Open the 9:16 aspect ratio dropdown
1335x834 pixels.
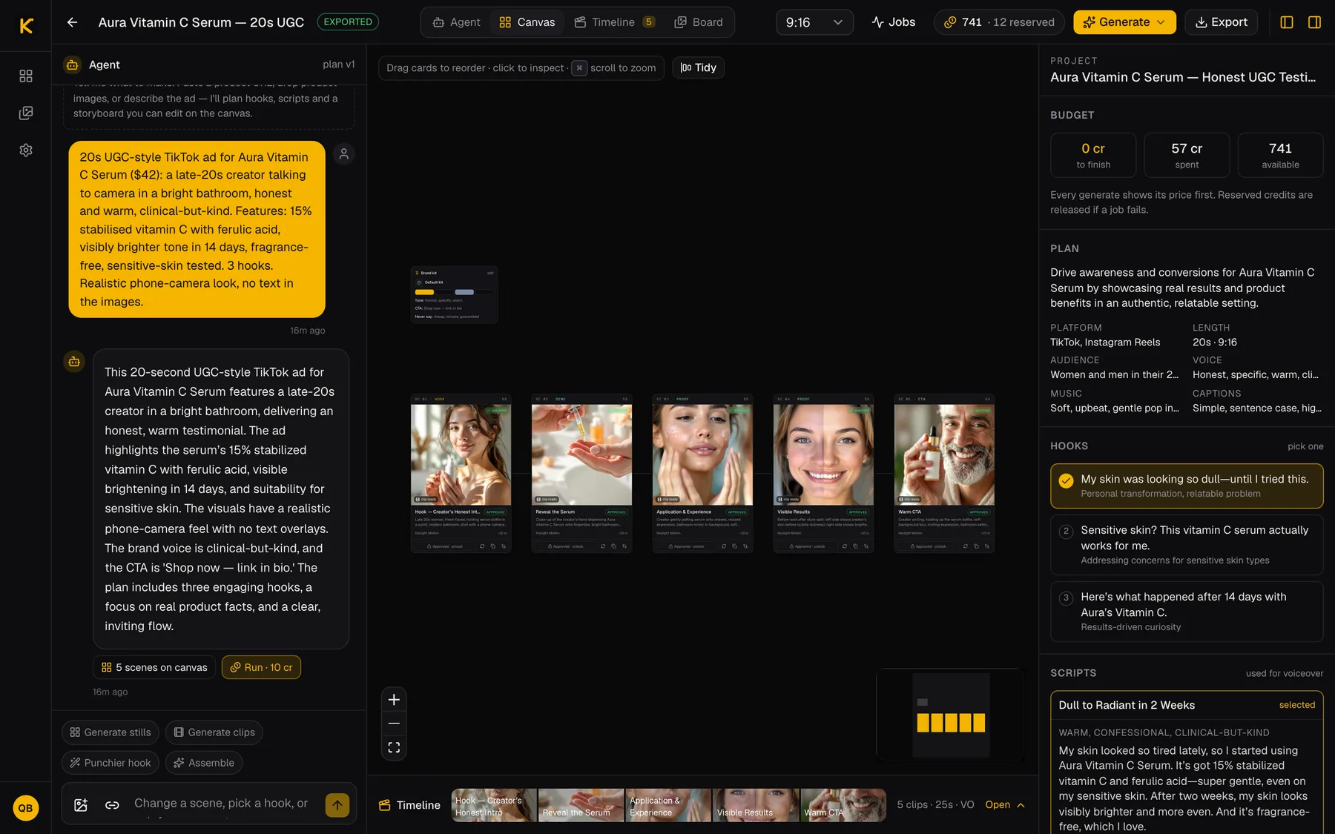[814, 22]
